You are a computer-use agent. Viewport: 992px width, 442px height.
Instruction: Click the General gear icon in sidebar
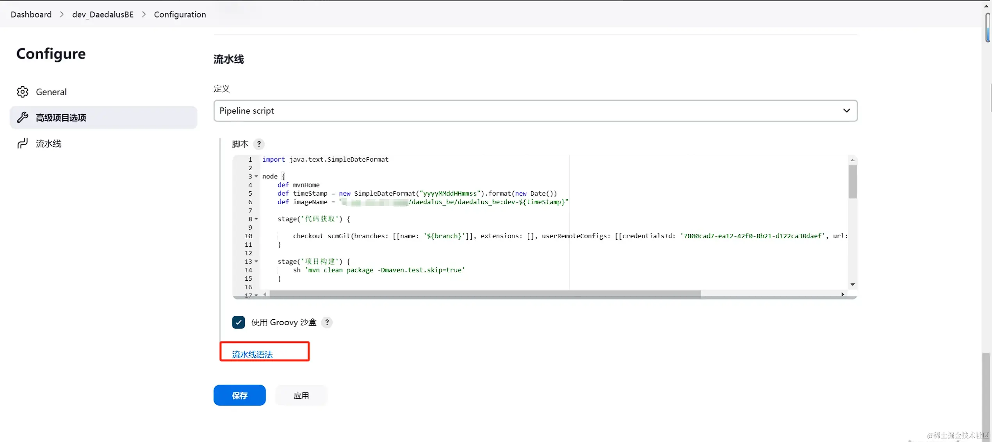[x=23, y=92]
